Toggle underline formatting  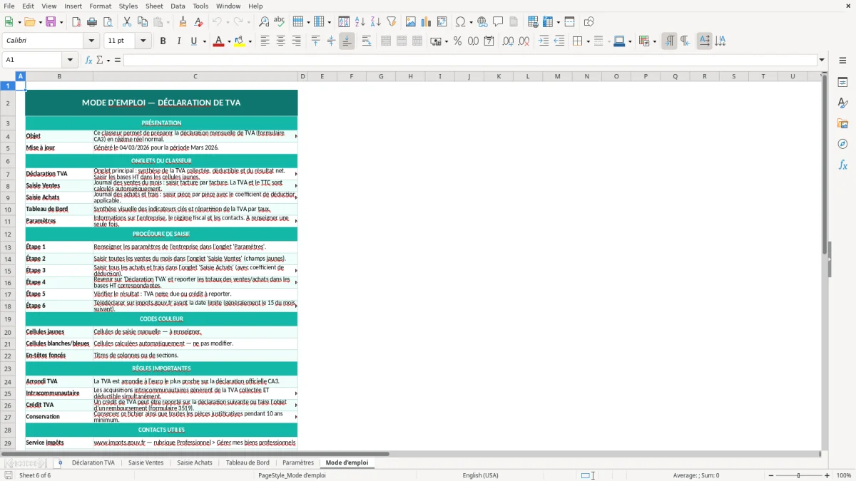[x=194, y=41]
